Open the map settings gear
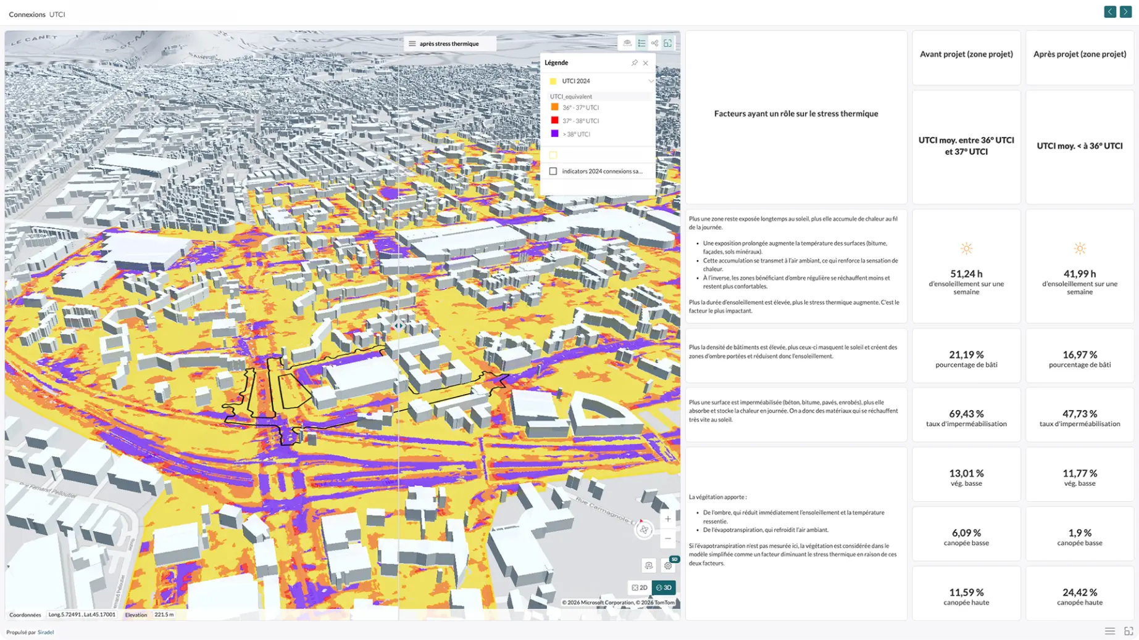The image size is (1139, 640). tap(668, 565)
